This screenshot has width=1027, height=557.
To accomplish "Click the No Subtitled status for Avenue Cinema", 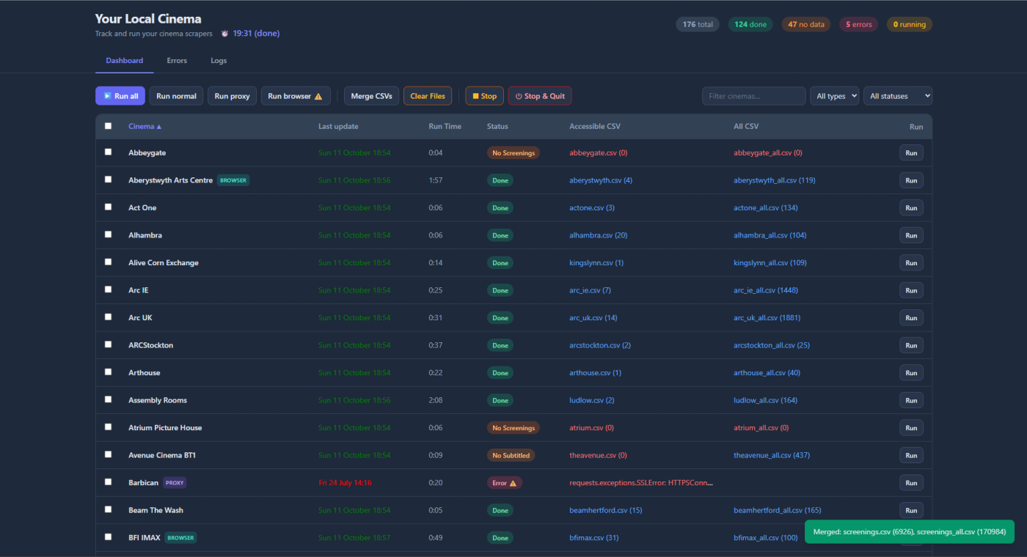I will 511,455.
